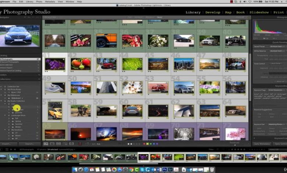
Task: Open Finder from the dock
Action: [x=75, y=170]
